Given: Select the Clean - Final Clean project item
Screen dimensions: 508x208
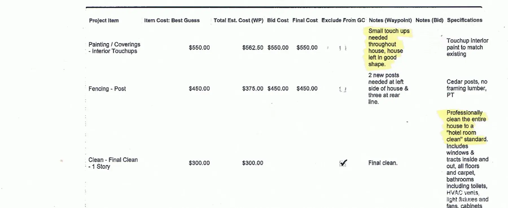Looking at the screenshot, I should (113, 163).
